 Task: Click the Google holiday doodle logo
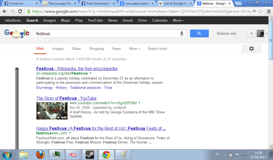(x=17, y=33)
